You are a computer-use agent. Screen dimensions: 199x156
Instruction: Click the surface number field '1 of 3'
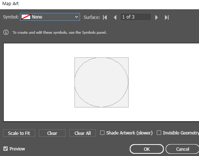click(136, 17)
